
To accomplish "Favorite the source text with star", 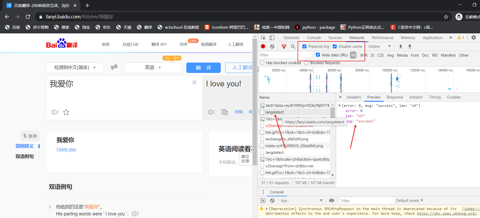I will (66, 112).
